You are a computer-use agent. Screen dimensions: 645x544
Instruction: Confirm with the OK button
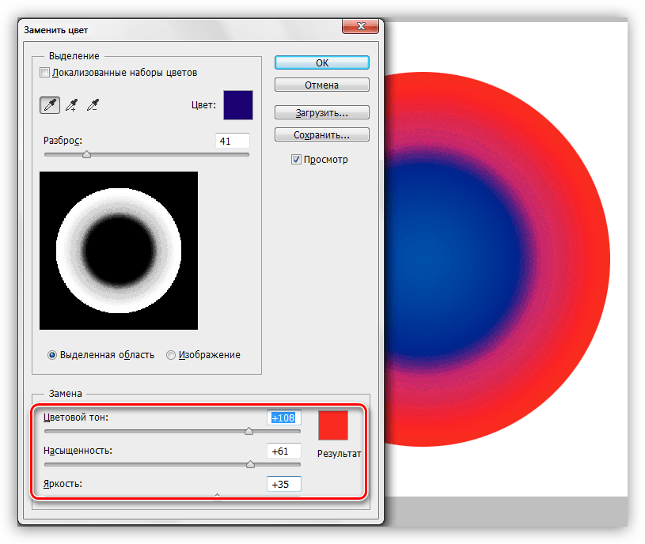tap(321, 63)
